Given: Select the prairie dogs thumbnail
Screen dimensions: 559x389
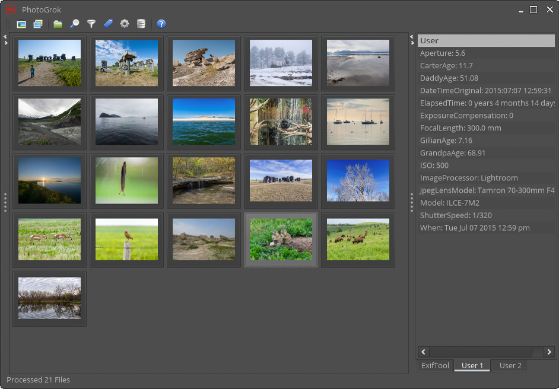Looking at the screenshot, I should [x=281, y=240].
